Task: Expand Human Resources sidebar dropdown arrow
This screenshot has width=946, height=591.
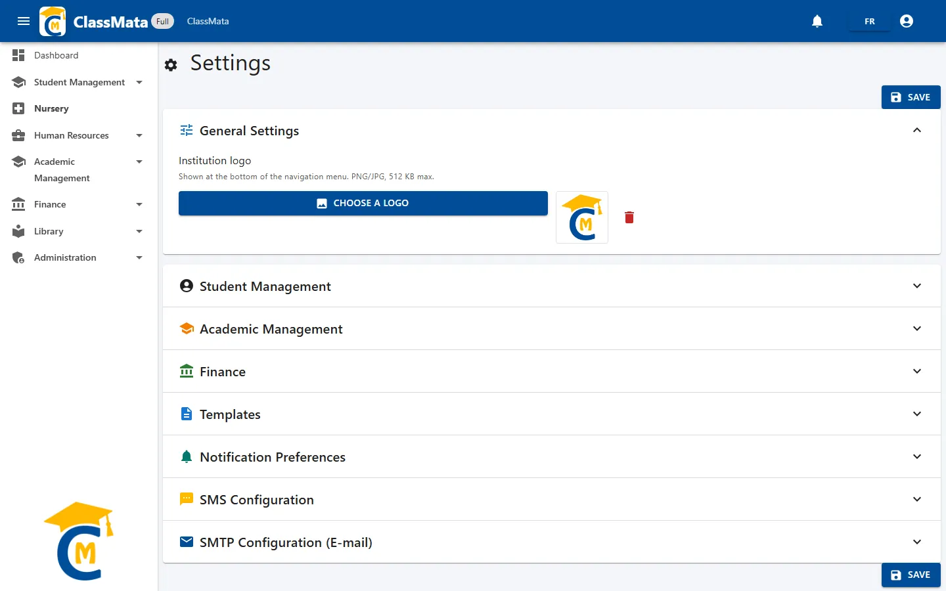Action: 139,135
